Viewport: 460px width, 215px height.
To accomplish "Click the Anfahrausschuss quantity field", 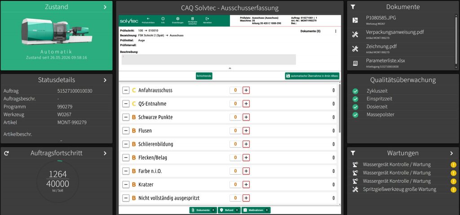I will tap(235, 90).
